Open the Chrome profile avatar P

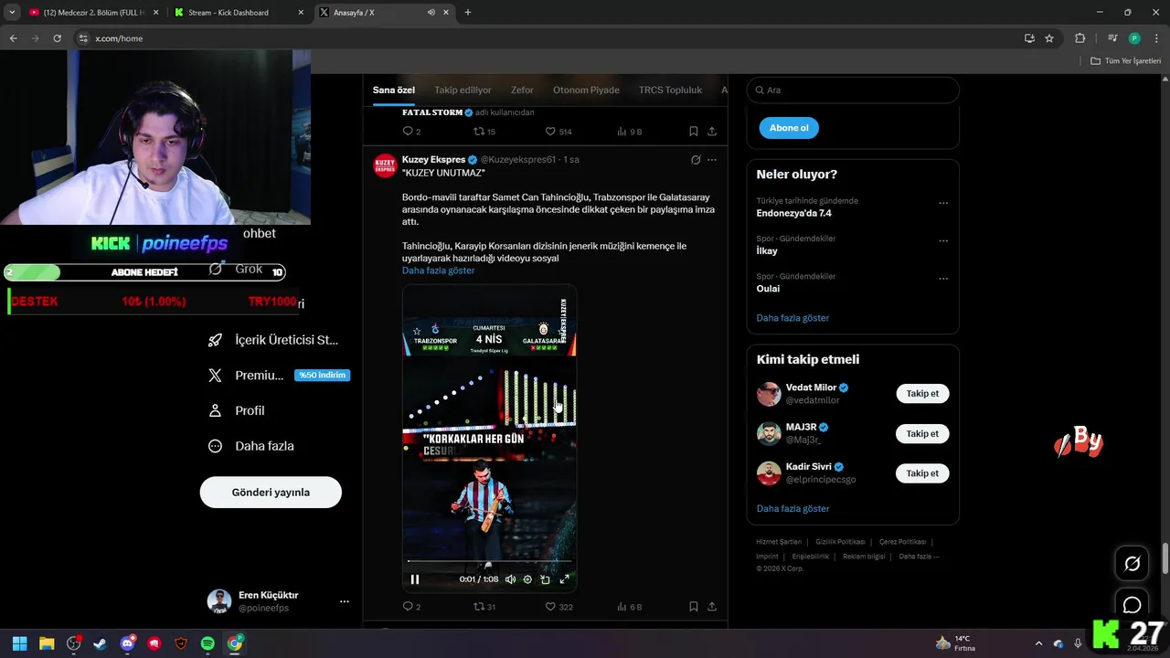[1134, 38]
